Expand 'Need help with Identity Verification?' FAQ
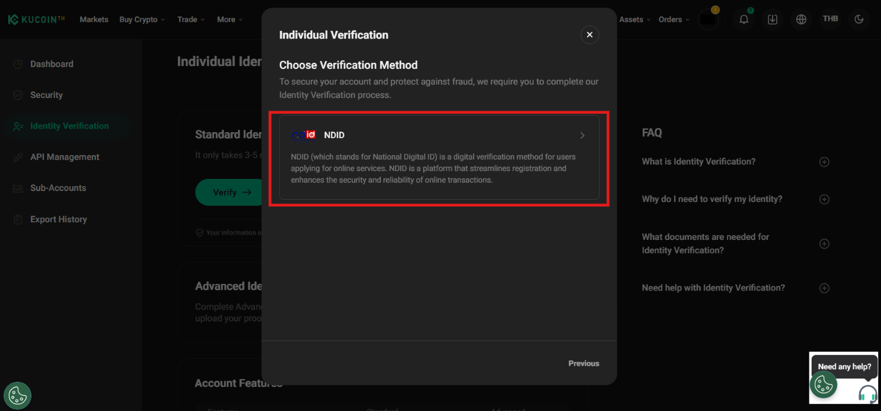Image resolution: width=881 pixels, height=411 pixels. tap(824, 288)
